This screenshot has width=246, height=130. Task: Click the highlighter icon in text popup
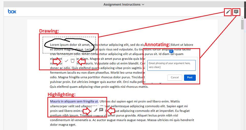[95, 110]
